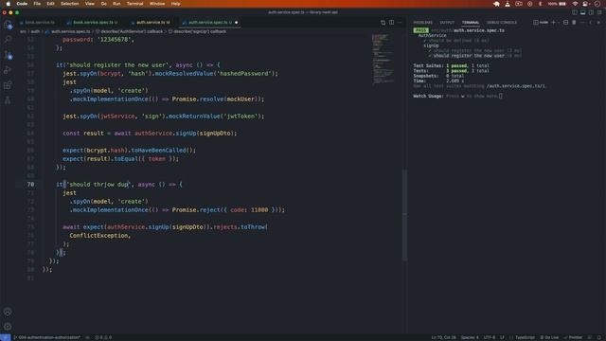Select the TERMINAL panel tab

[x=471, y=23]
